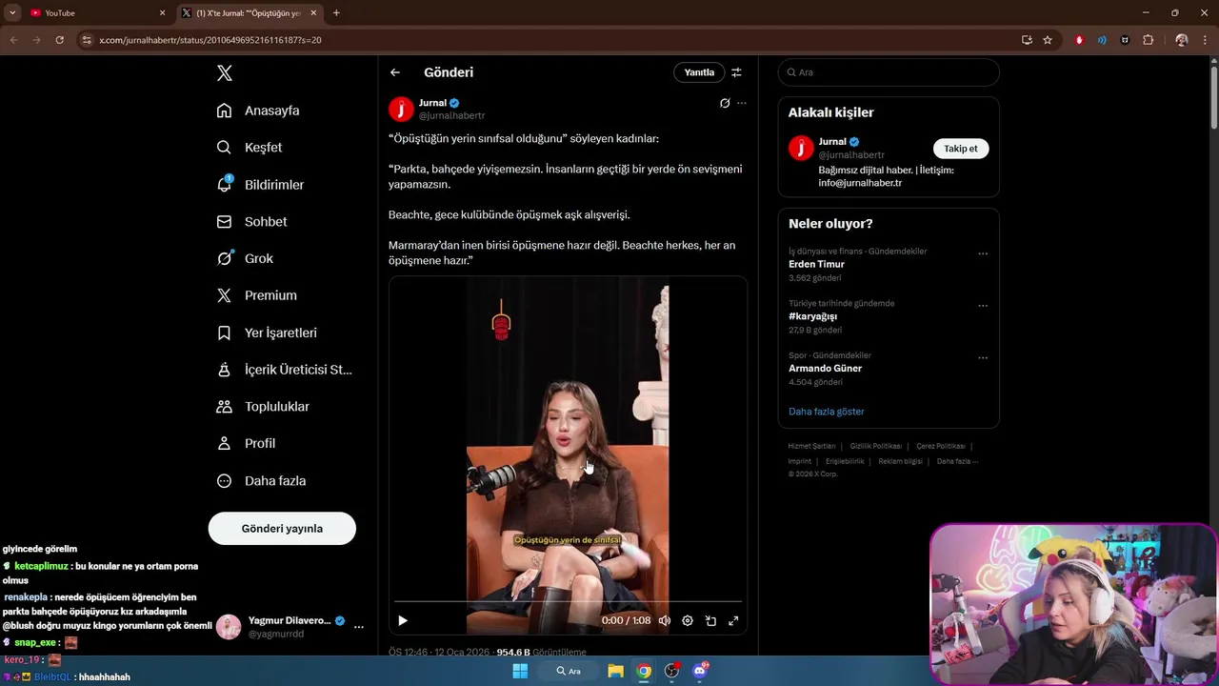Open #karyağışı trending topic
1219x686 pixels.
(x=812, y=316)
